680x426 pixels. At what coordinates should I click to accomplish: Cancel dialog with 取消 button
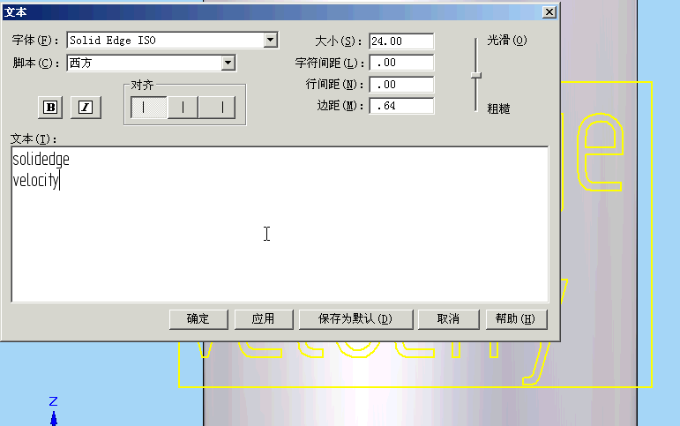click(448, 319)
